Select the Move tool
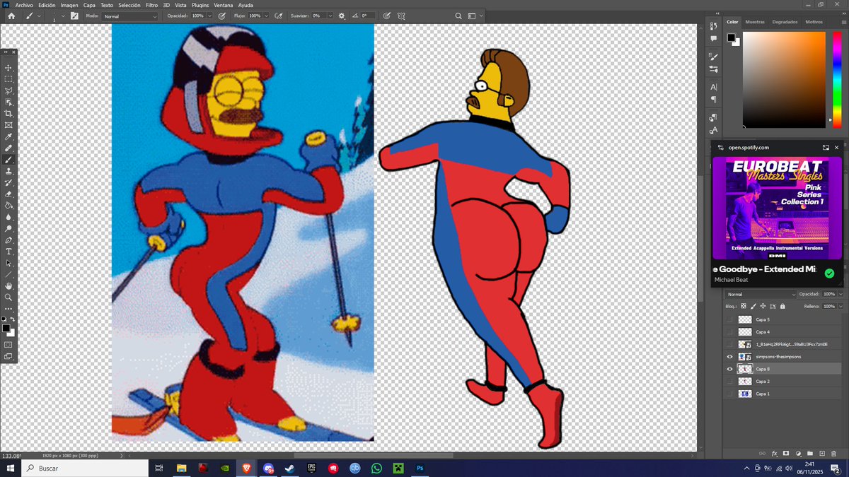 click(9, 67)
